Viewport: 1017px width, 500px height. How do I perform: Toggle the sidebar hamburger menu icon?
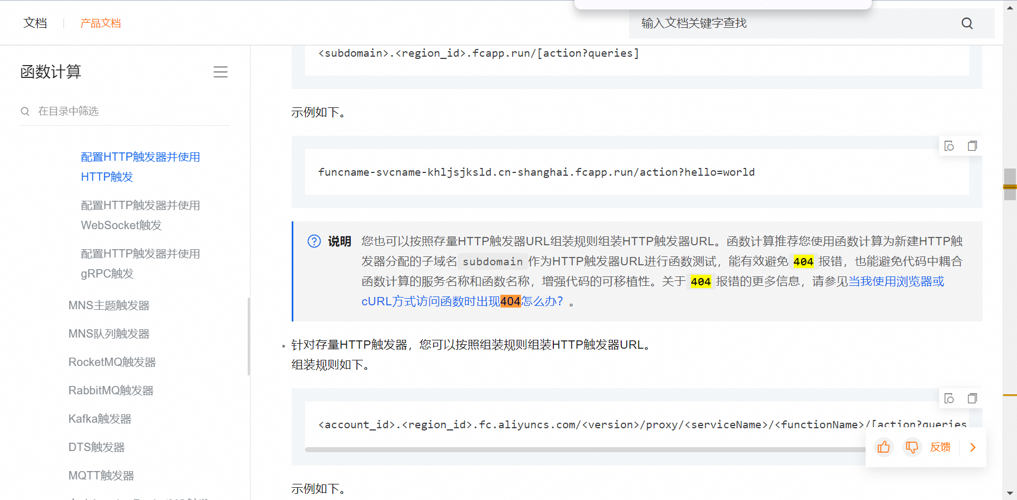tap(220, 72)
